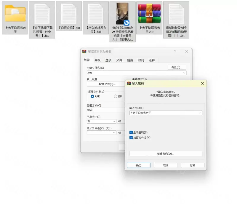Open the 注释 tab
237x211 pixels.
coord(152,60)
